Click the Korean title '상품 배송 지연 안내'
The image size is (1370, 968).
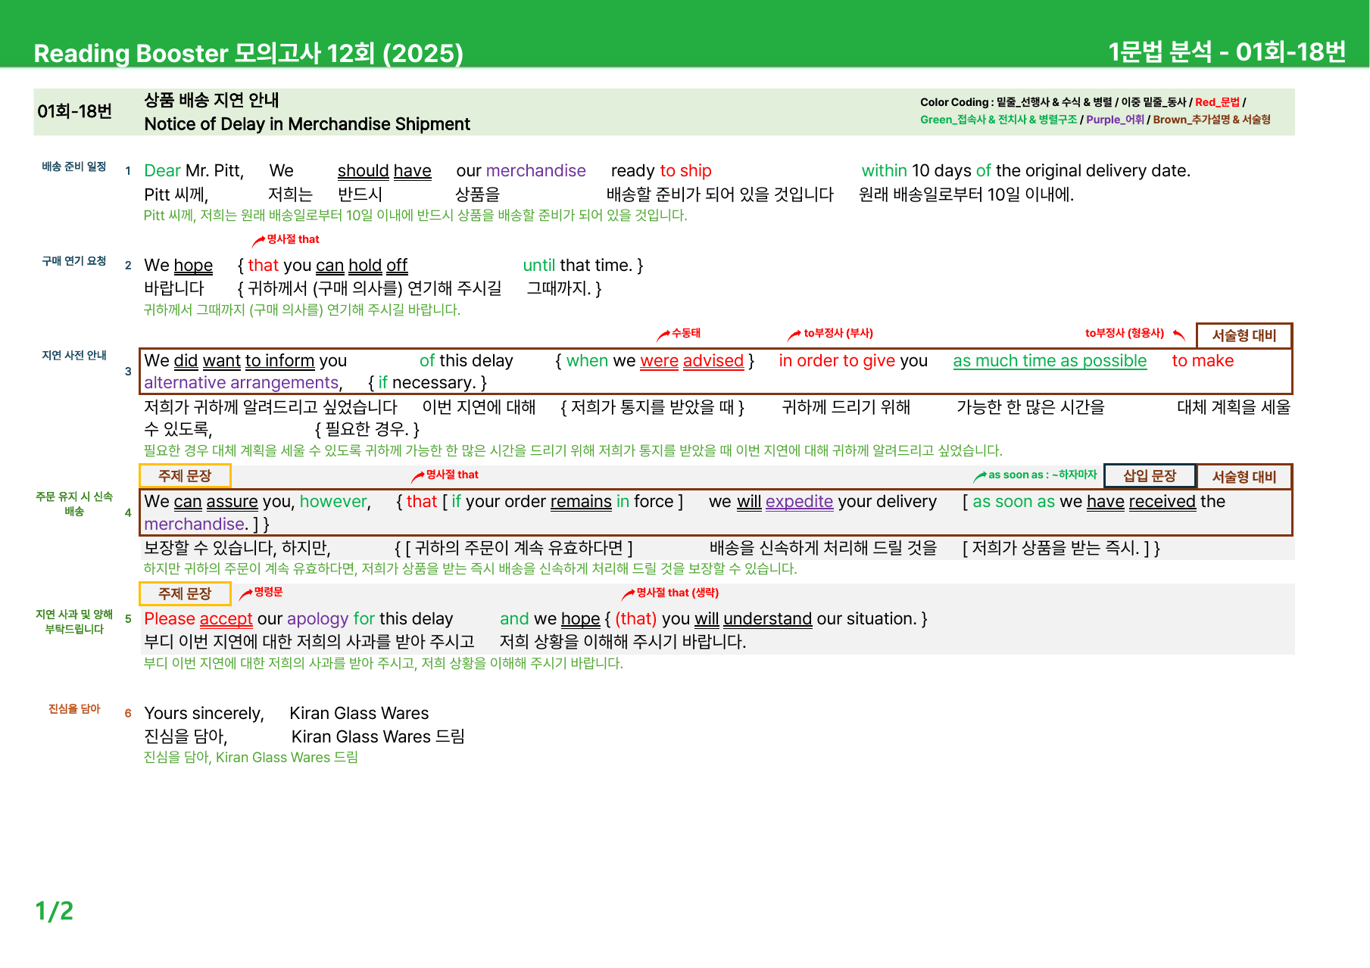[211, 100]
